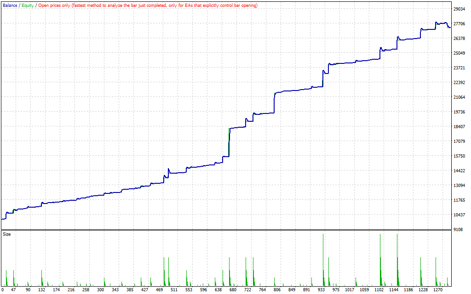Click the 9108 value at the axis bottom

click(x=459, y=230)
